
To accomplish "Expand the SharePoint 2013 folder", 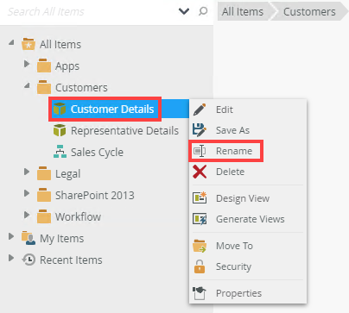I will 27,193.
